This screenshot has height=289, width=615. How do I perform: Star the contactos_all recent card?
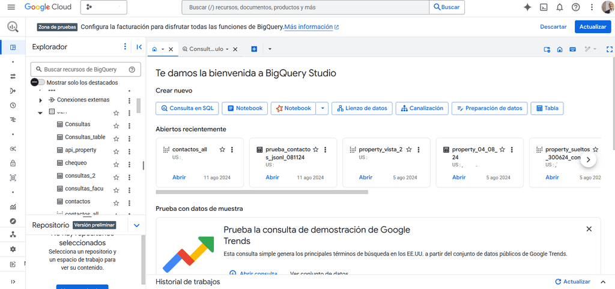[x=222, y=150]
